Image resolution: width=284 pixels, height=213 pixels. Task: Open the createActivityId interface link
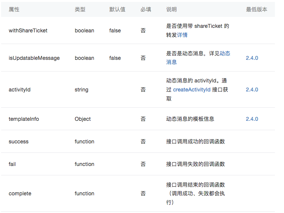point(192,90)
